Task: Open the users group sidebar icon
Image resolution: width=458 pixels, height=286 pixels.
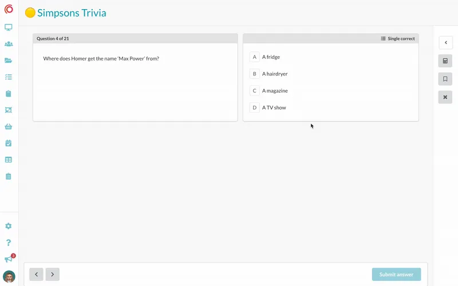Action: (9, 44)
